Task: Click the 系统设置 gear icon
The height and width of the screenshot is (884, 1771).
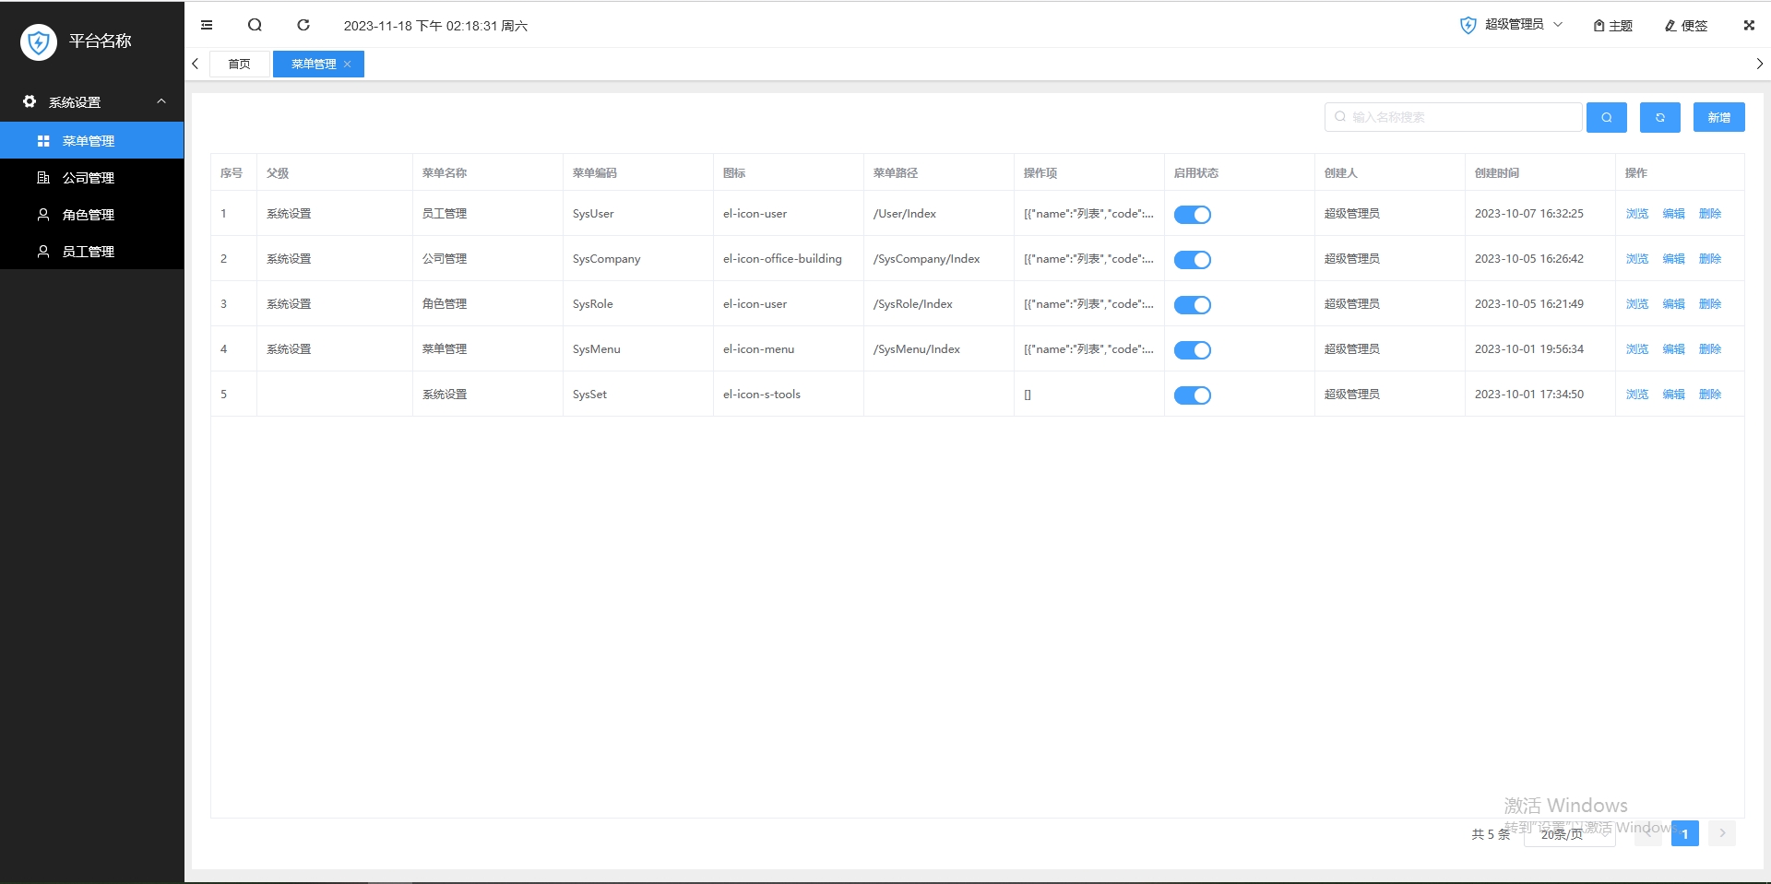Action: click(x=30, y=101)
